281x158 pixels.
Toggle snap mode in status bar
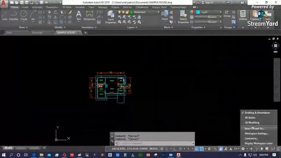pos(167,149)
